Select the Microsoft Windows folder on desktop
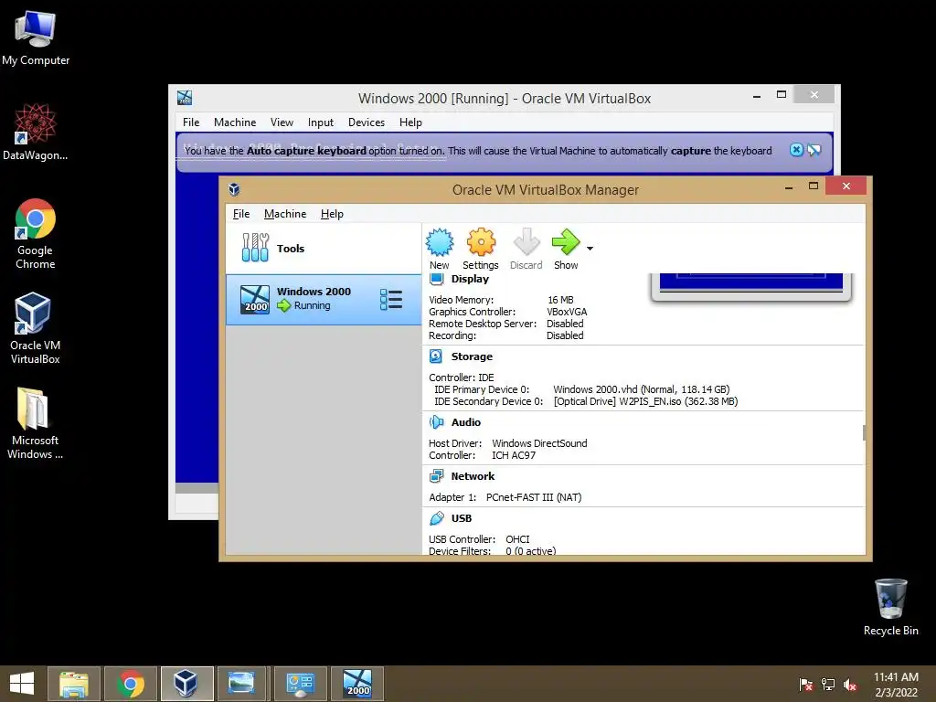The height and width of the screenshot is (702, 936). click(36, 423)
